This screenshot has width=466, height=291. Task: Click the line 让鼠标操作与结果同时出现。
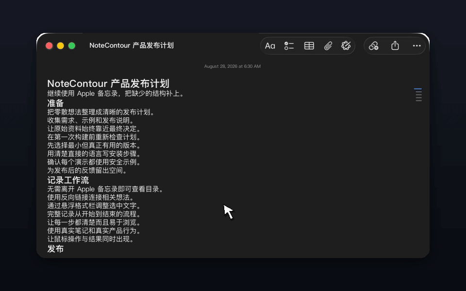click(x=92, y=239)
